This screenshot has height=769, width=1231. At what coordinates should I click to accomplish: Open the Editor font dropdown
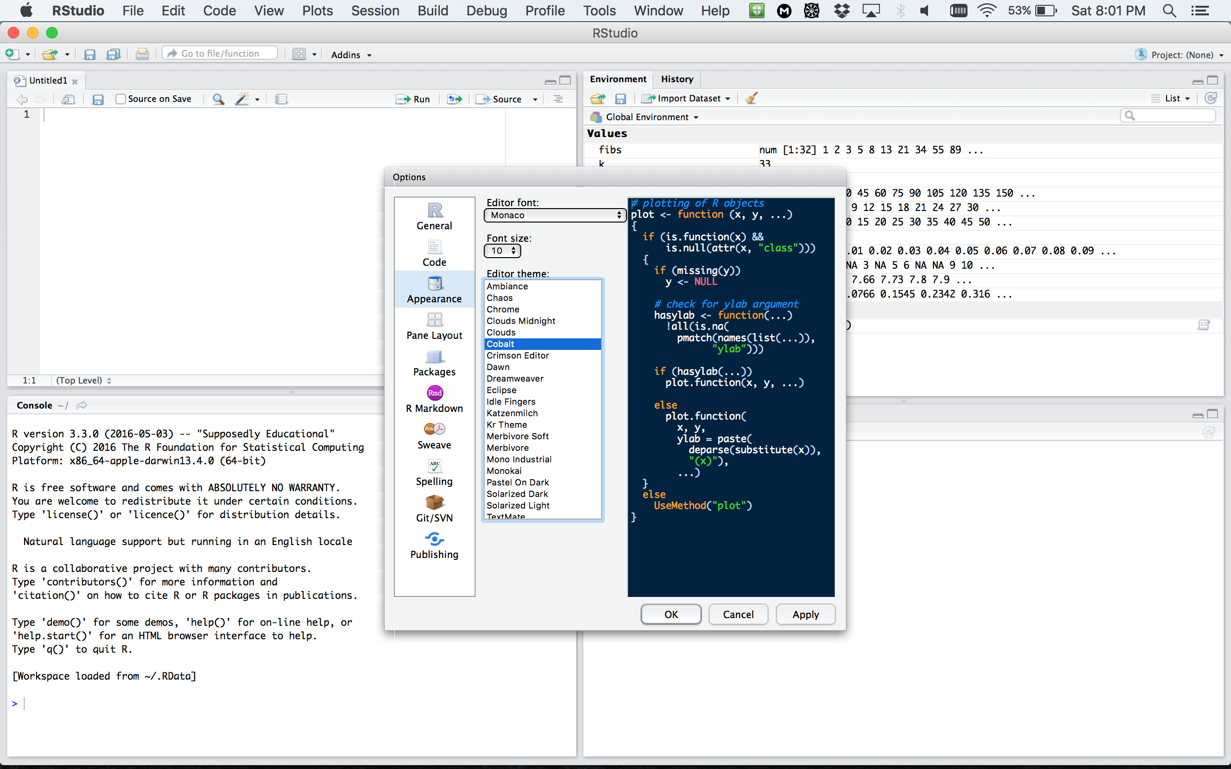click(x=554, y=215)
